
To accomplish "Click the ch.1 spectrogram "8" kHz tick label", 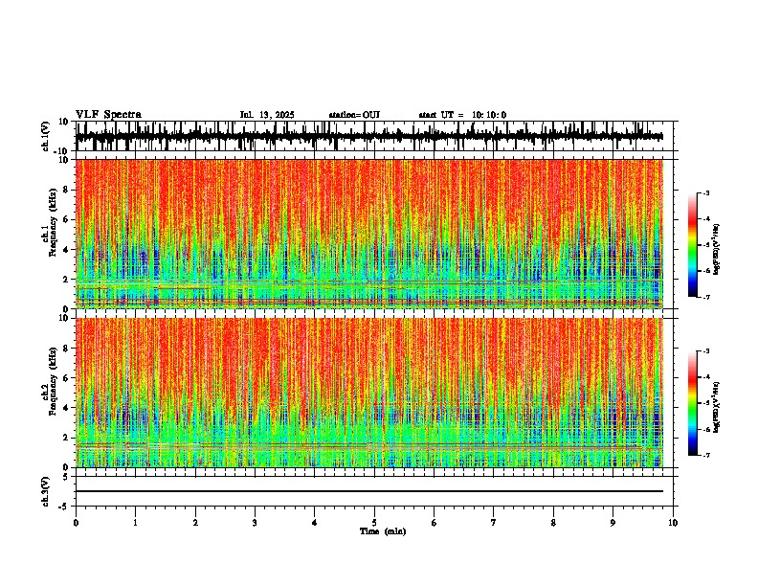I will tap(67, 190).
